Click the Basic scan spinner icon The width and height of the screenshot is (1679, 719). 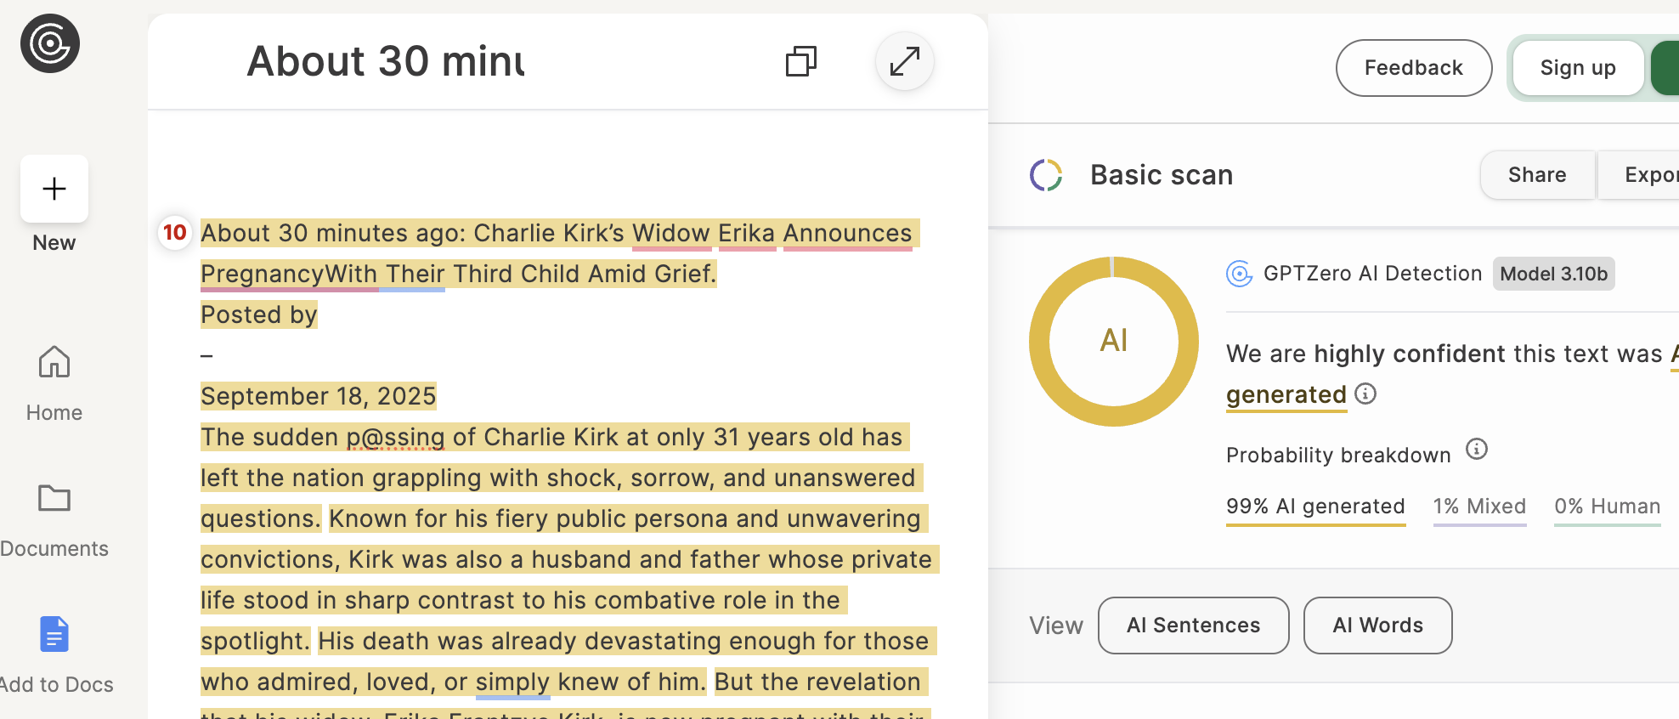[x=1046, y=175]
